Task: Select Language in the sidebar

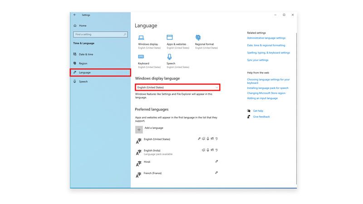Action: click(x=100, y=73)
